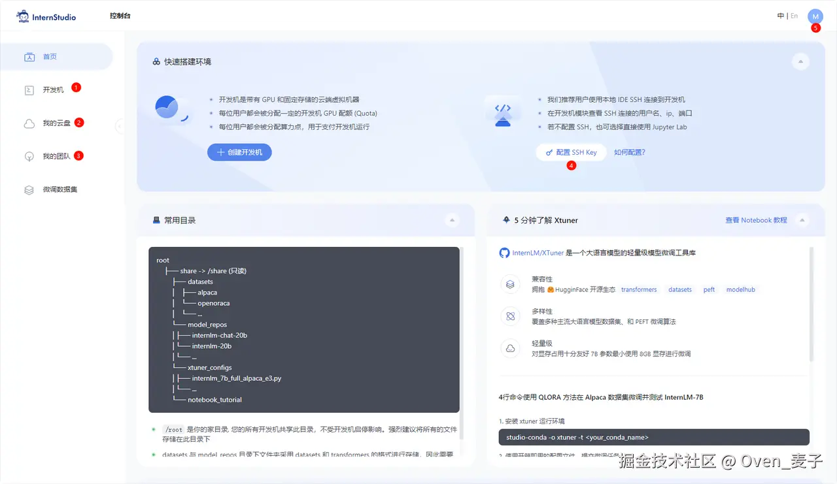This screenshot has height=484, width=837.
Task: Click the 轻量级 cloud icon
Action: coord(509,349)
